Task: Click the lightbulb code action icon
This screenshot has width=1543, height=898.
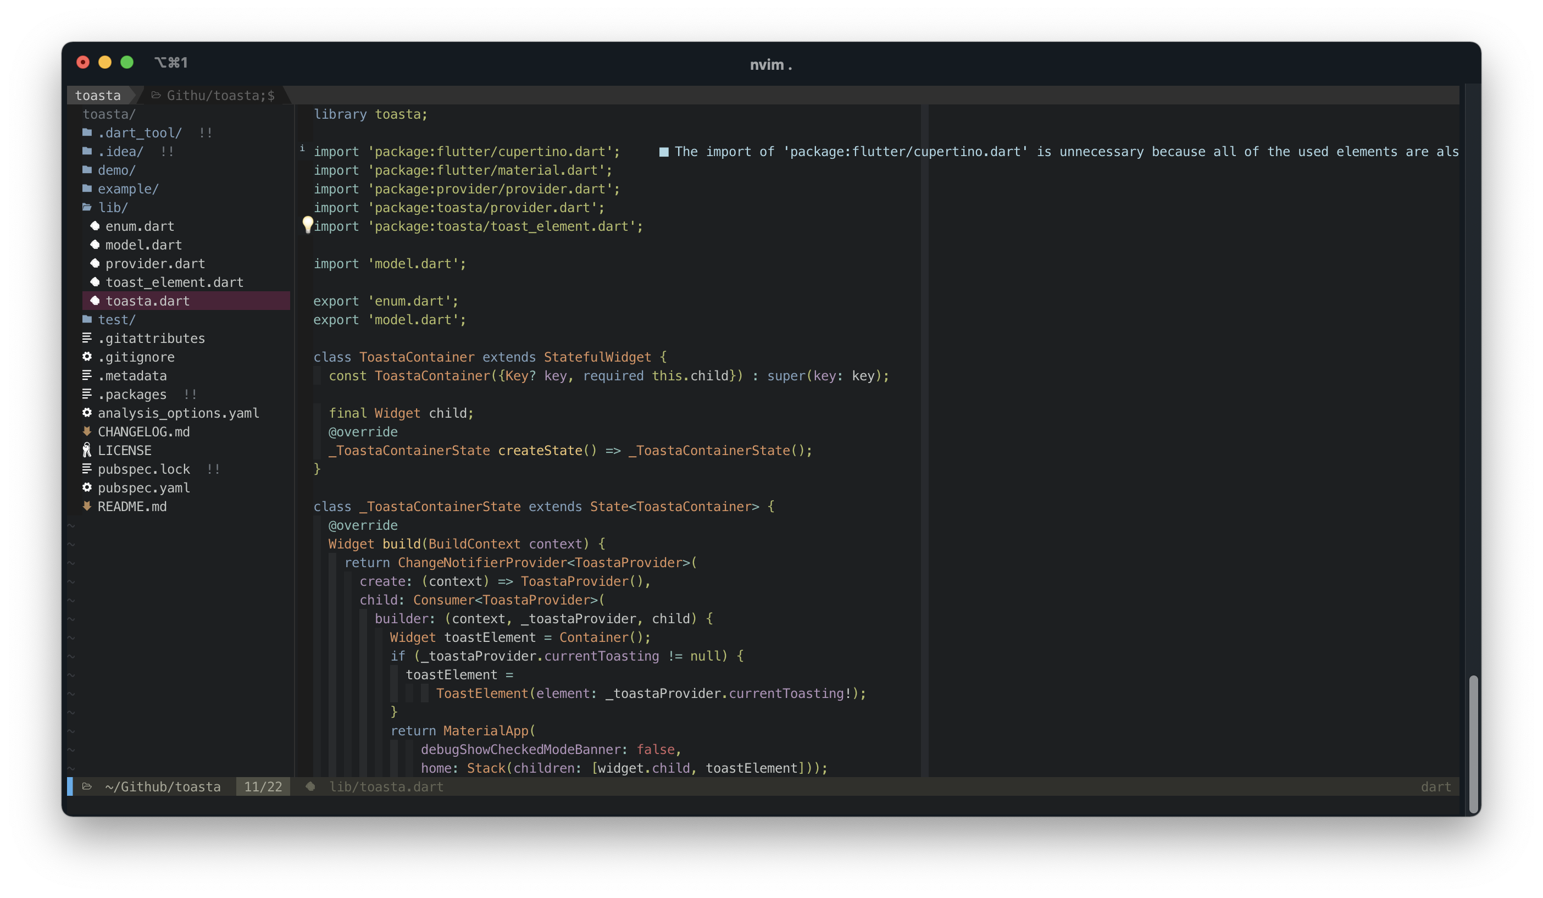Action: [308, 225]
